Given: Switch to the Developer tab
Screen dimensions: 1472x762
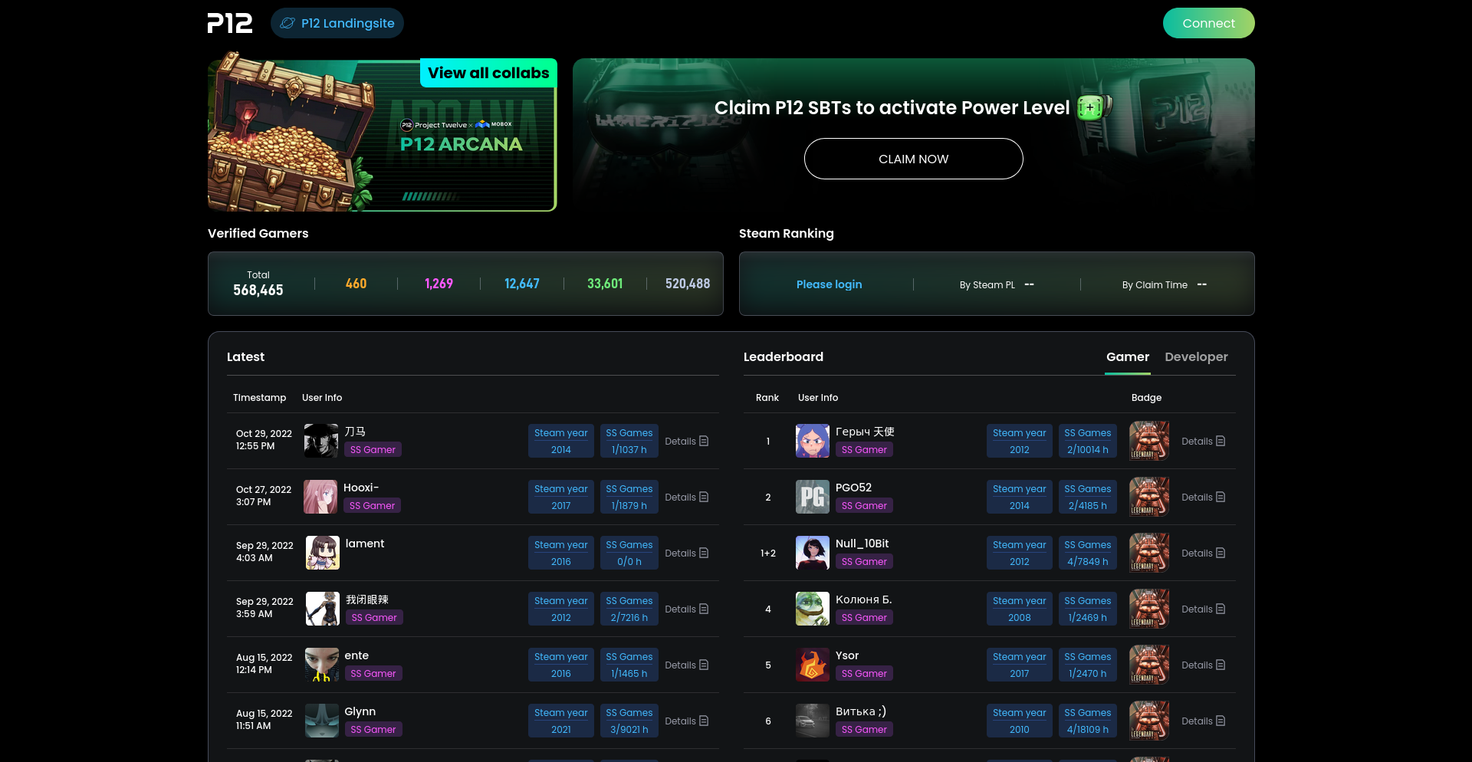Looking at the screenshot, I should (1196, 356).
